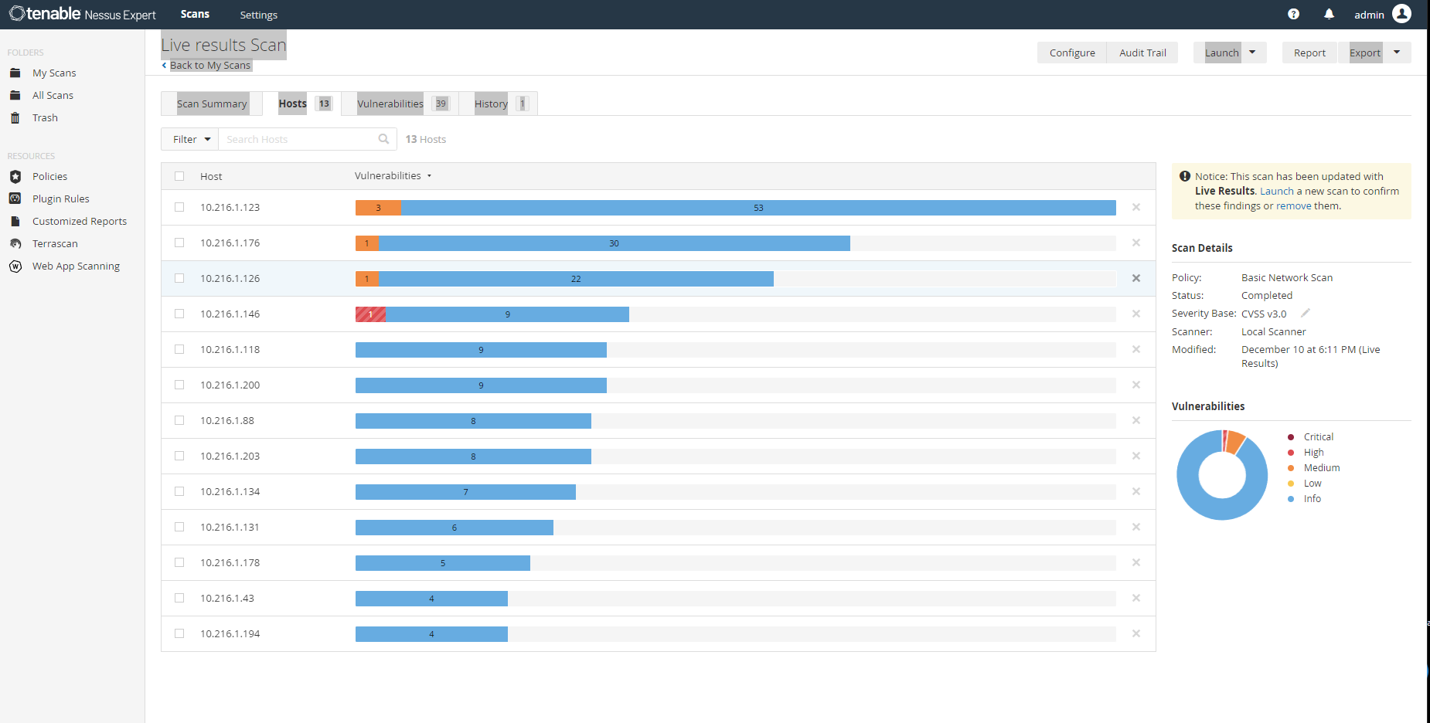Image resolution: width=1430 pixels, height=723 pixels.
Task: Remove host 10.216.1.126 with X icon
Action: tap(1136, 278)
